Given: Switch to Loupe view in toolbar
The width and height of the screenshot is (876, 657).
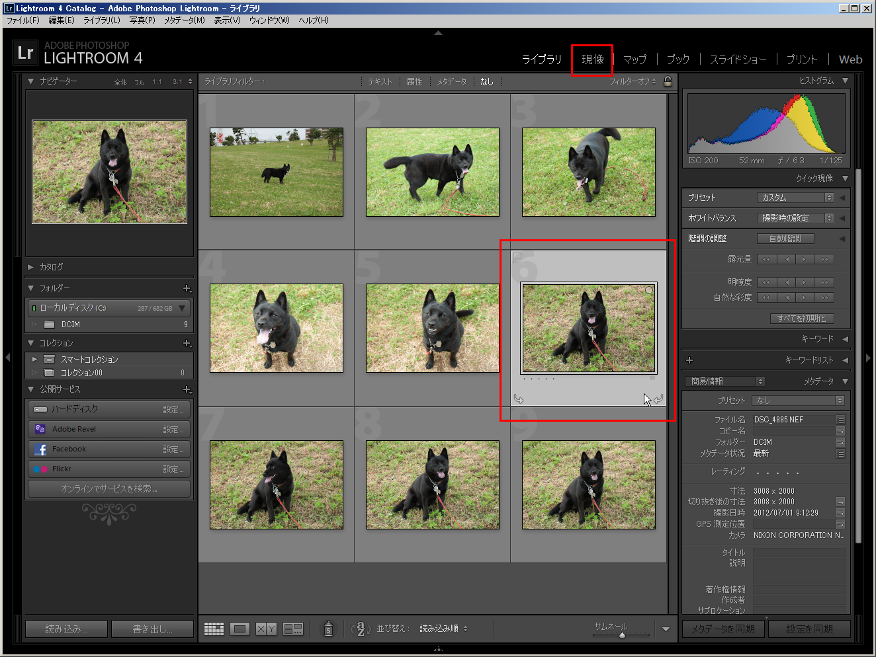Looking at the screenshot, I should point(240,629).
